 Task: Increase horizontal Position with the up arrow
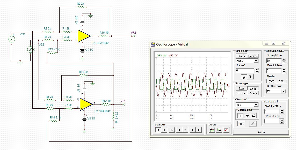(x=284, y=69)
